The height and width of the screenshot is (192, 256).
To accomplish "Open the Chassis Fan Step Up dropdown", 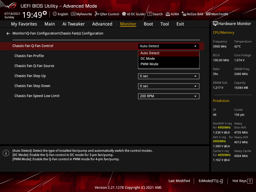I will click(168, 76).
